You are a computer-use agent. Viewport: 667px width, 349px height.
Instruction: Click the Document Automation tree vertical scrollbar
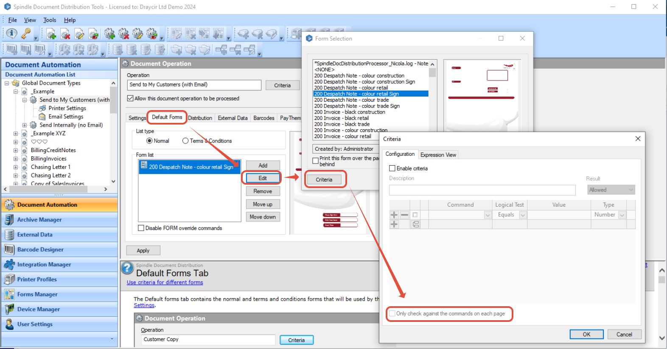tap(113, 131)
